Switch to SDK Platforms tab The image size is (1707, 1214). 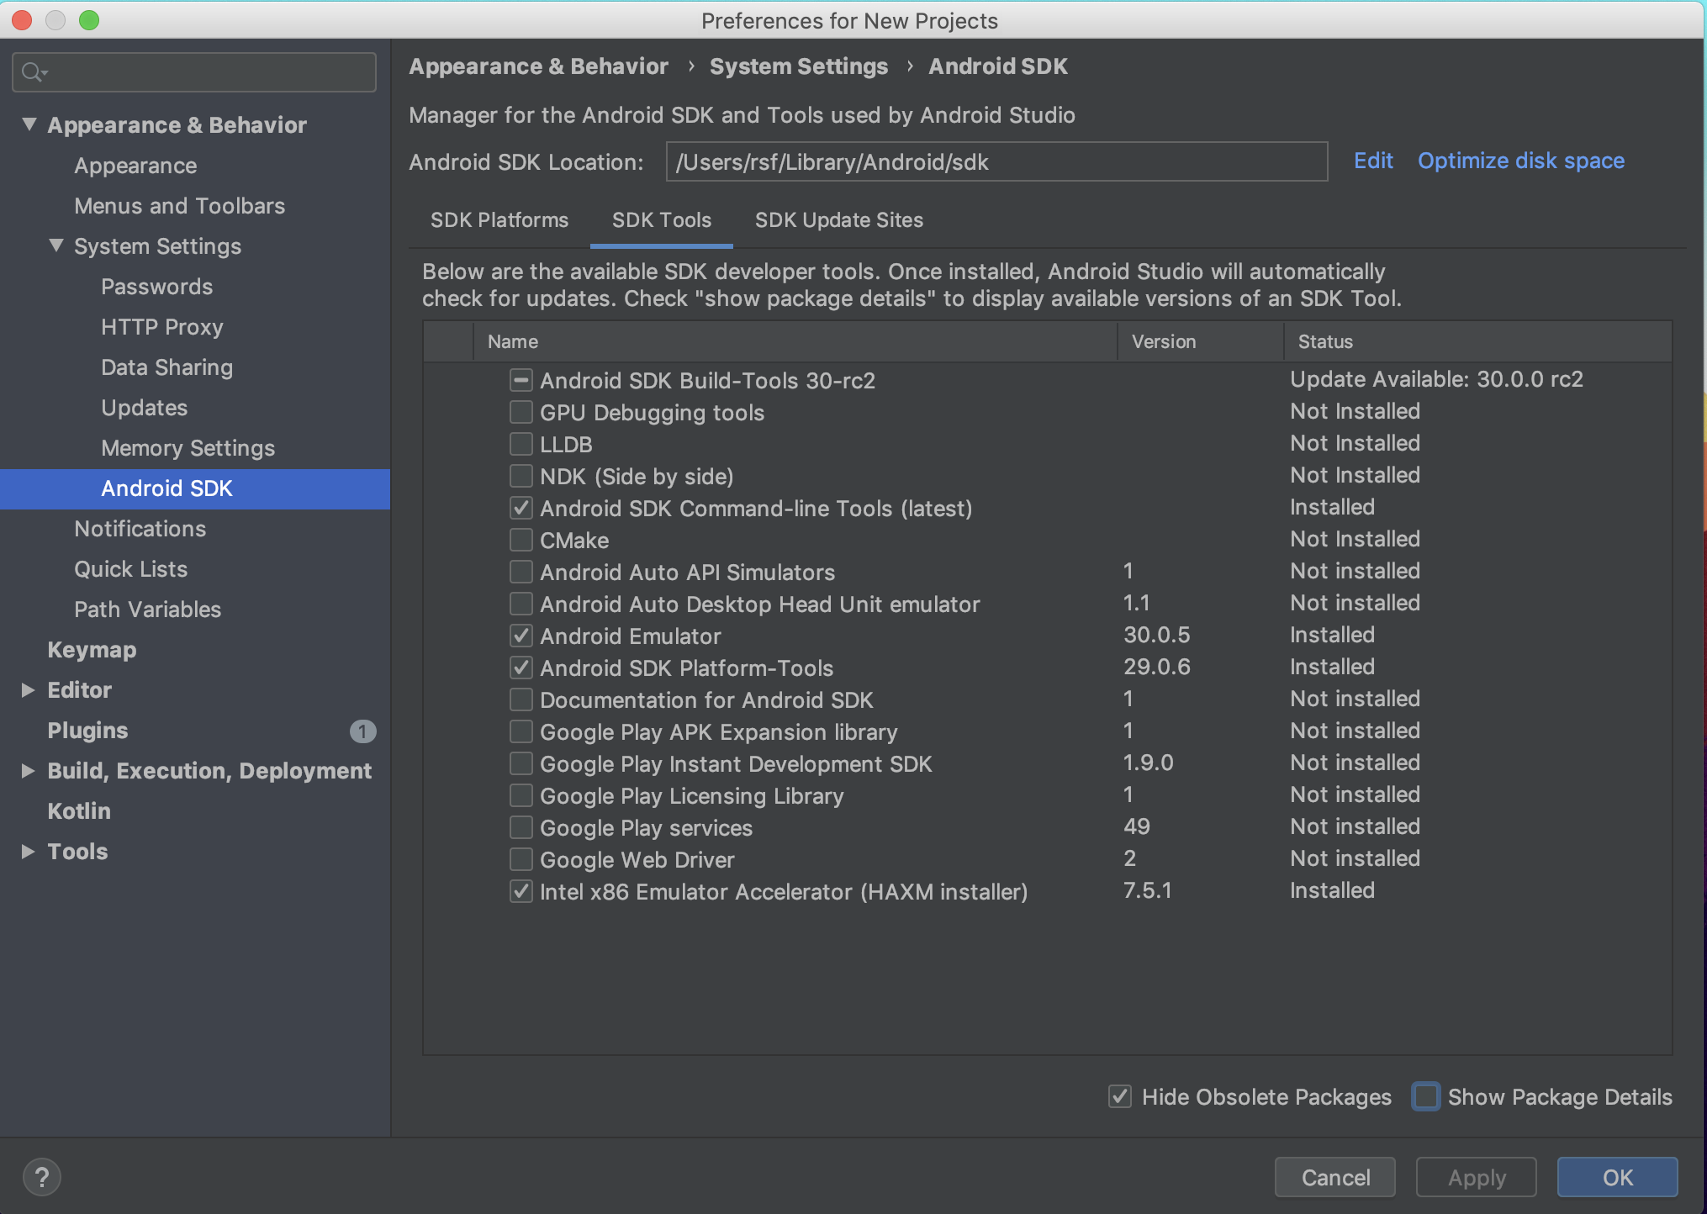499,220
